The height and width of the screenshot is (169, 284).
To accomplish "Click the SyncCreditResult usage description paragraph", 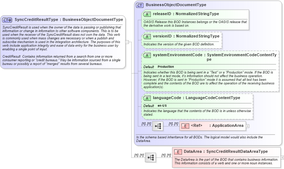I will point(62,38).
